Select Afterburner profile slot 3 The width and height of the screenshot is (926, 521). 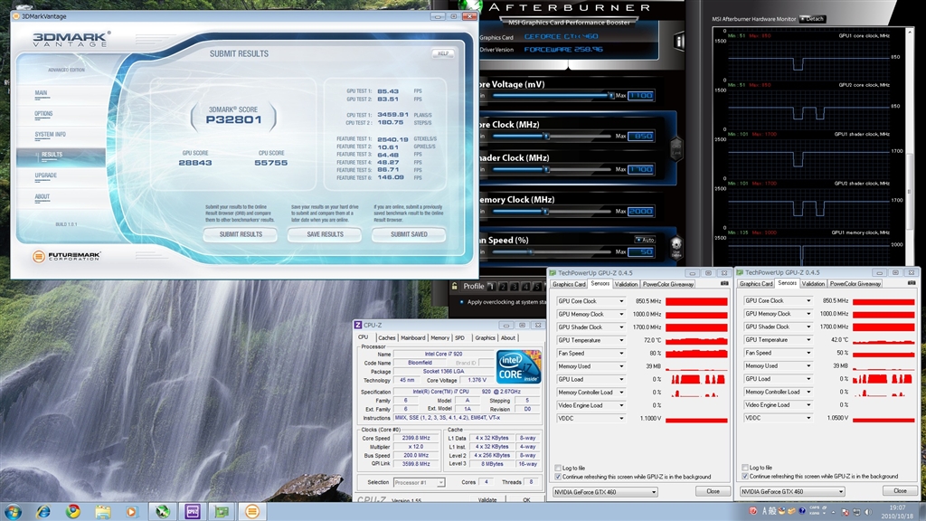(x=514, y=287)
